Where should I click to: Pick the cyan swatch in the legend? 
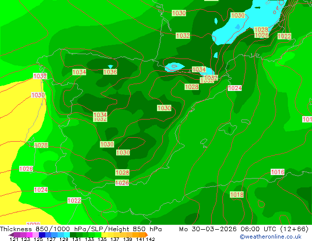[x=67, y=235]
